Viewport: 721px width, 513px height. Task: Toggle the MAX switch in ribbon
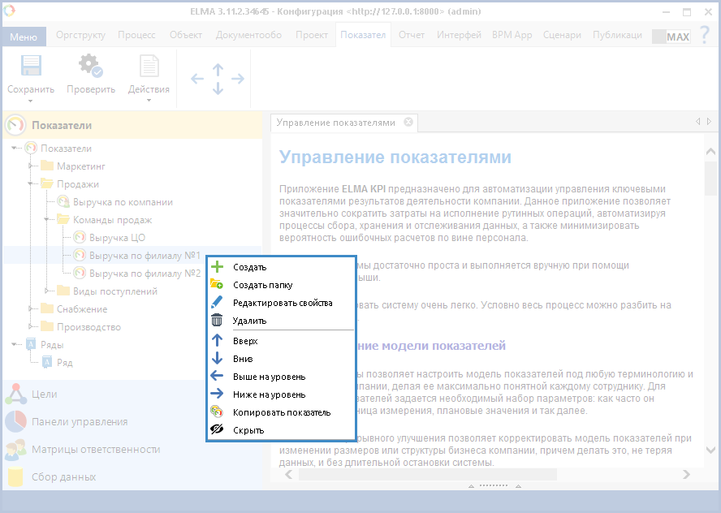[x=671, y=37]
